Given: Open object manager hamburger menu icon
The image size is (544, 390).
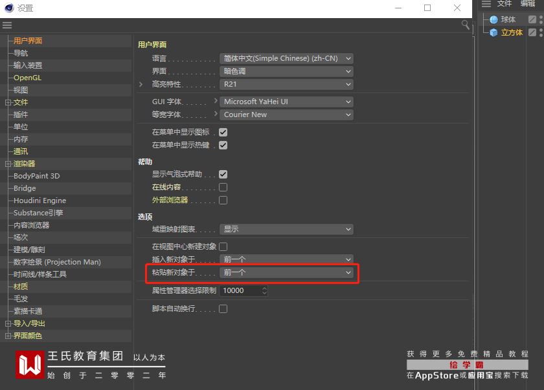Looking at the screenshot, I should [x=486, y=4].
